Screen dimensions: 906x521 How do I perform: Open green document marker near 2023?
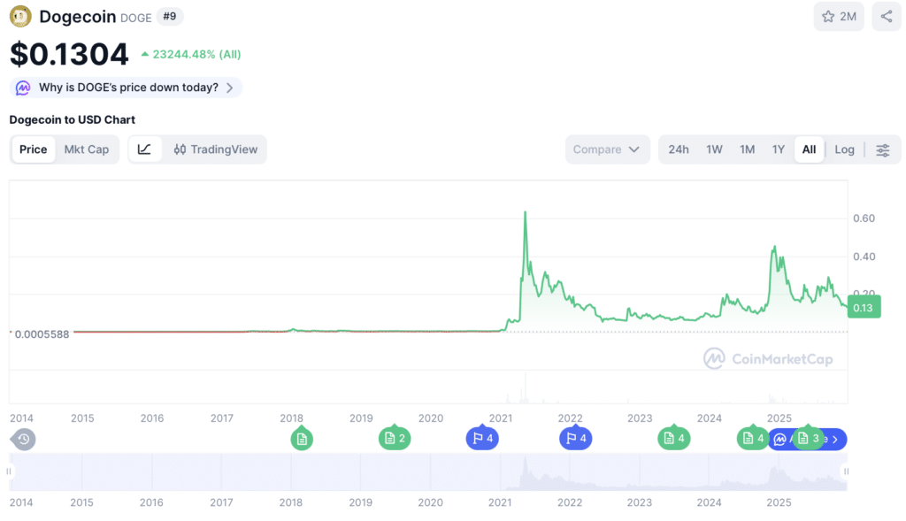(x=673, y=439)
